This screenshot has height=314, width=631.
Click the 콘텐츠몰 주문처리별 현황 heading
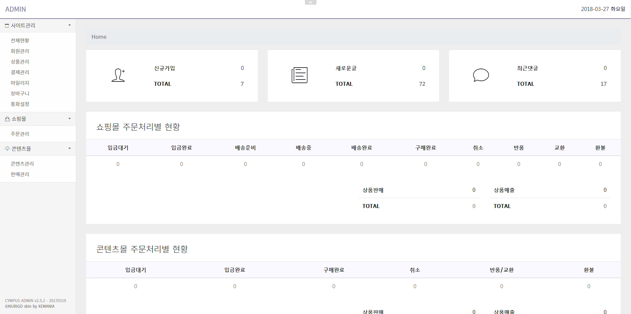pyautogui.click(x=142, y=249)
